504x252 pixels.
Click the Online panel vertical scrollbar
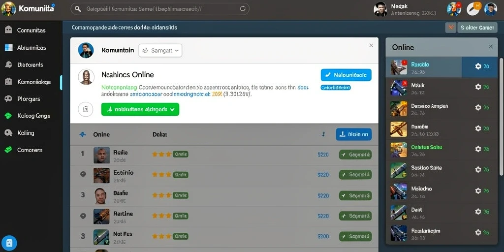501,116
